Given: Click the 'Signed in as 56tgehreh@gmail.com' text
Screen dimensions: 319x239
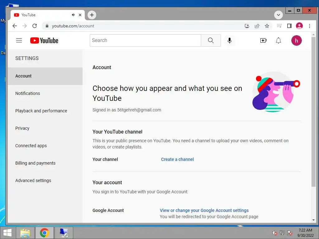Looking at the screenshot, I should (127, 110).
